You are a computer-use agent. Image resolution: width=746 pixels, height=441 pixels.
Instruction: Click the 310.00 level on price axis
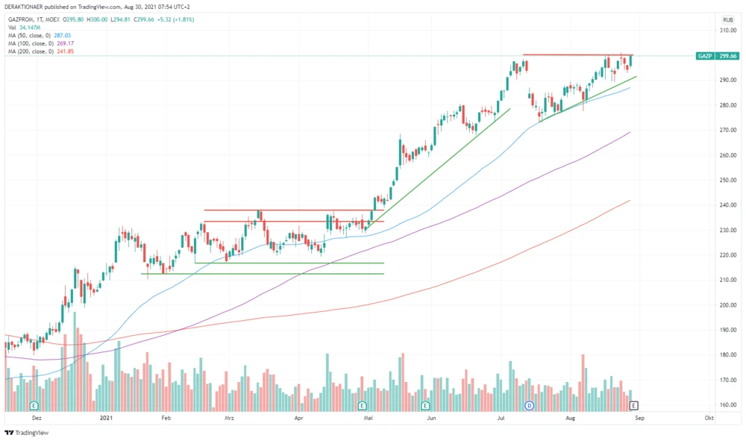728,31
